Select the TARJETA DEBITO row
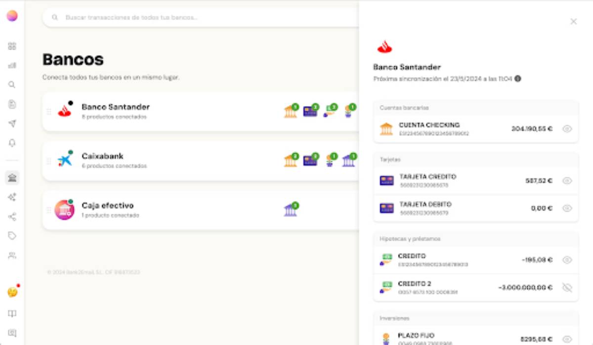The width and height of the screenshot is (593, 345). 476,209
